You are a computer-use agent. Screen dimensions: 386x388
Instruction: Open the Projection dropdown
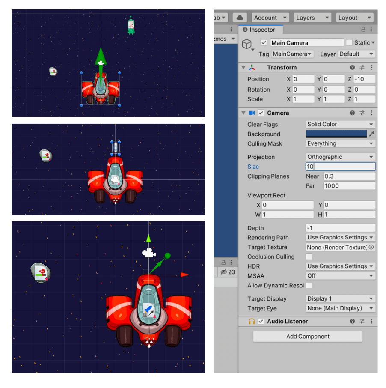pos(340,157)
